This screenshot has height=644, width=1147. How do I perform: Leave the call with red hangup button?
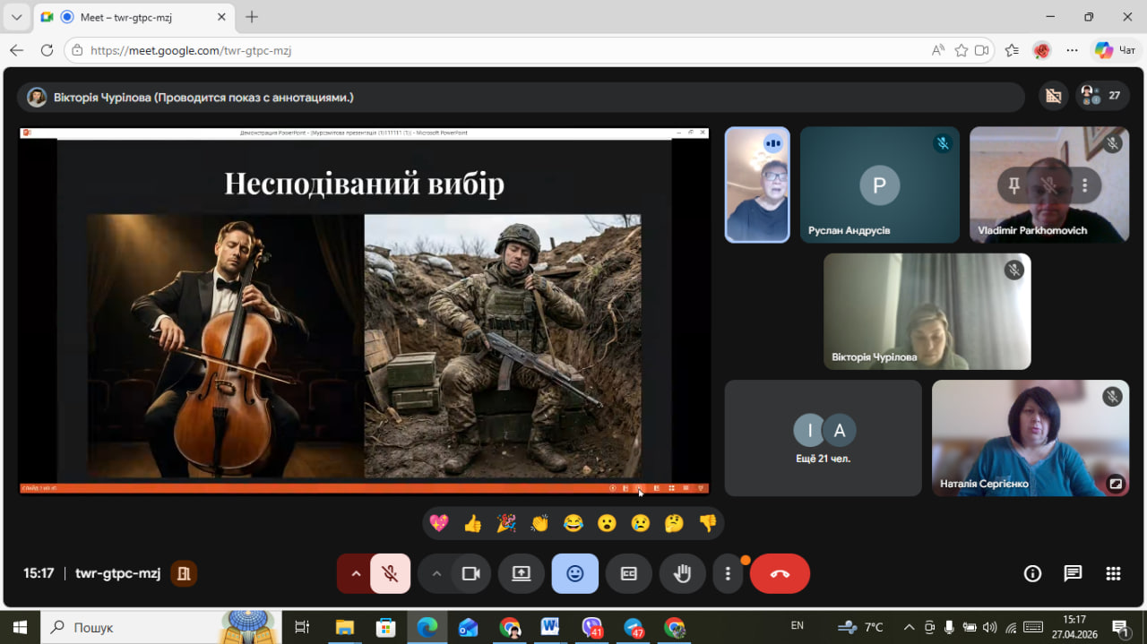click(780, 574)
